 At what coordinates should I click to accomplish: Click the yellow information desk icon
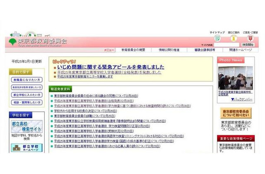point(234,38)
